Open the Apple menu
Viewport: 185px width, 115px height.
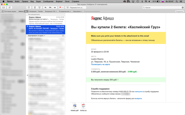[x=3, y=1]
